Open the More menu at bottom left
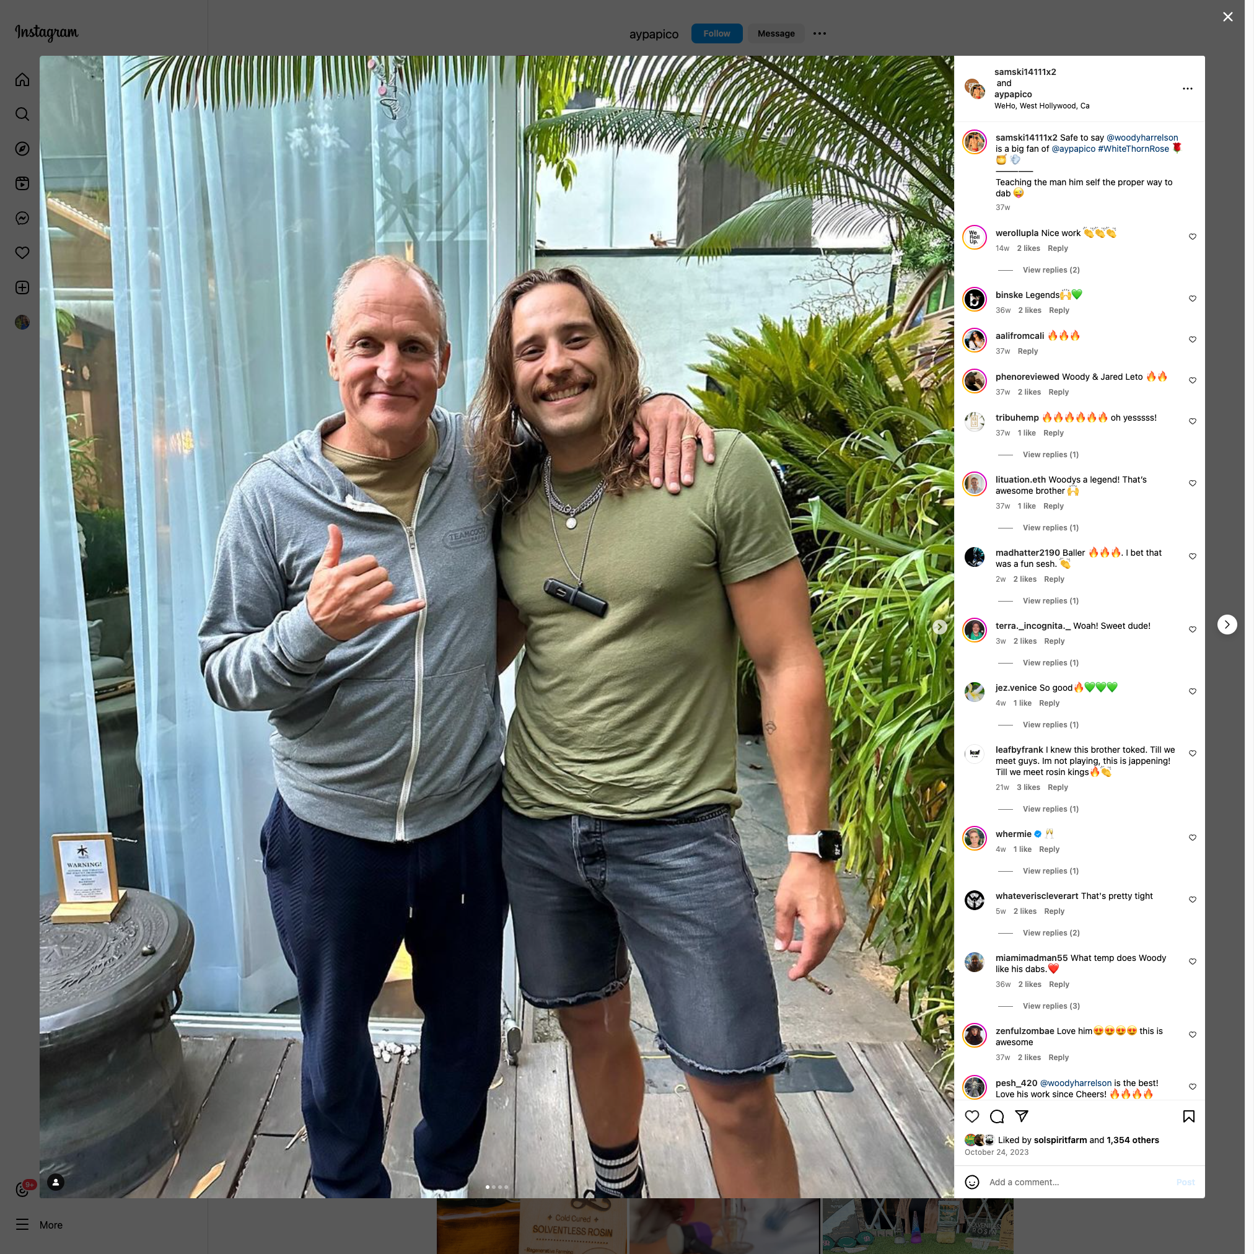This screenshot has height=1254, width=1254. [40, 1225]
